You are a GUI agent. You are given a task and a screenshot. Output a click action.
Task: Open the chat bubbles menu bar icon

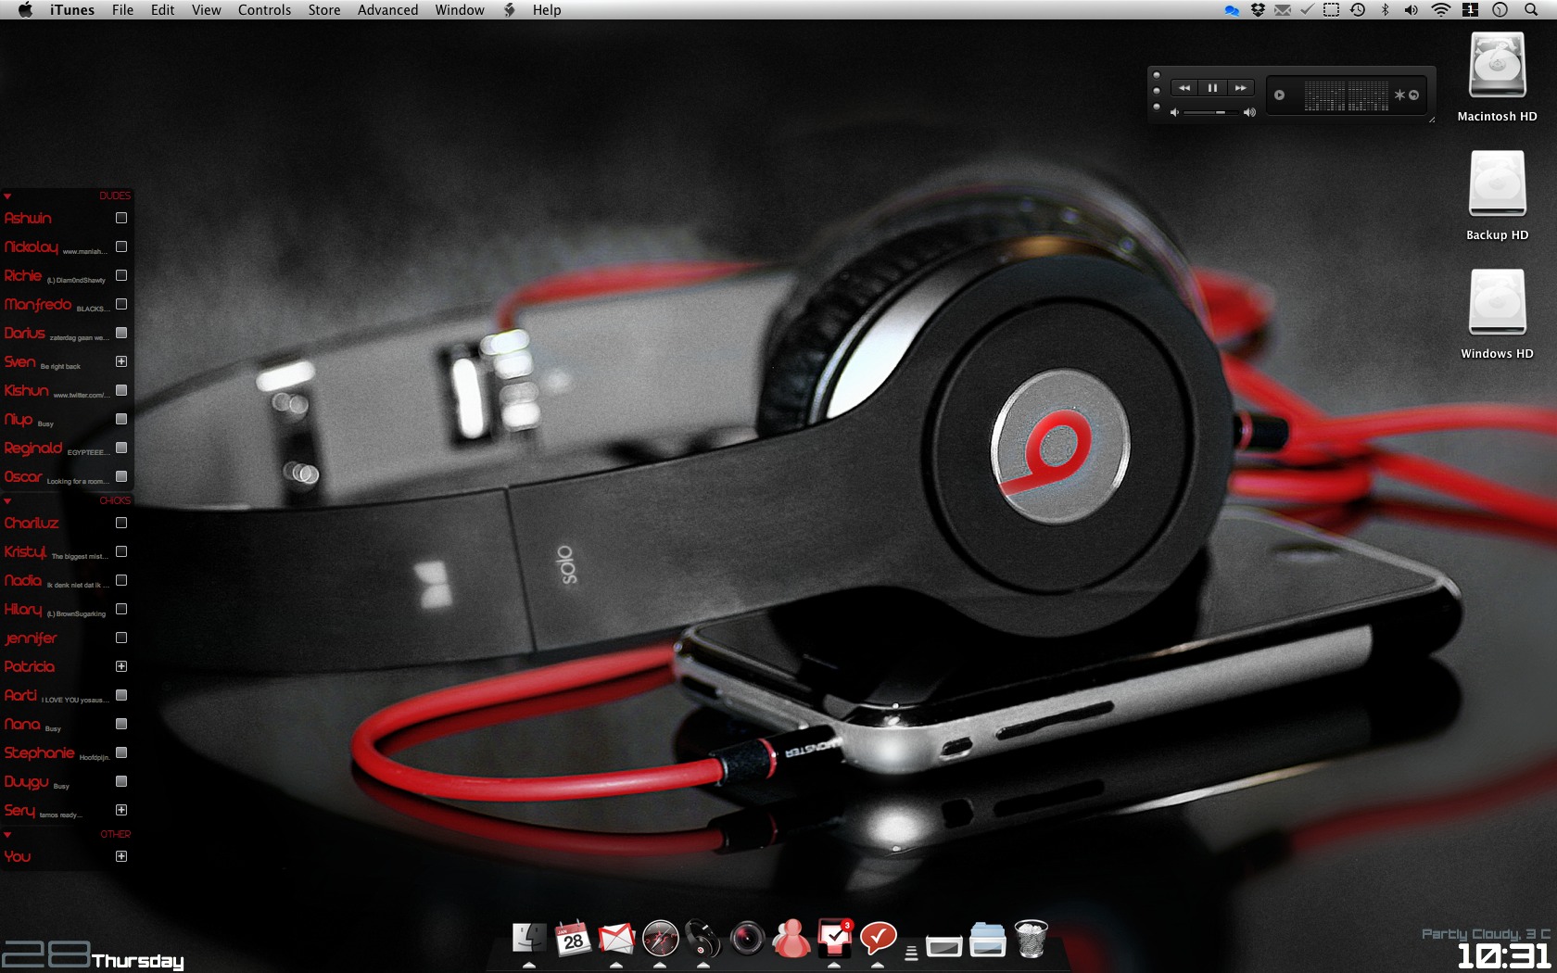1231,10
